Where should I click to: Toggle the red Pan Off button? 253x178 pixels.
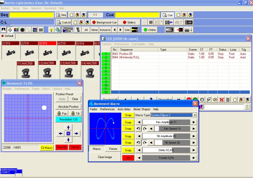(x=62, y=147)
